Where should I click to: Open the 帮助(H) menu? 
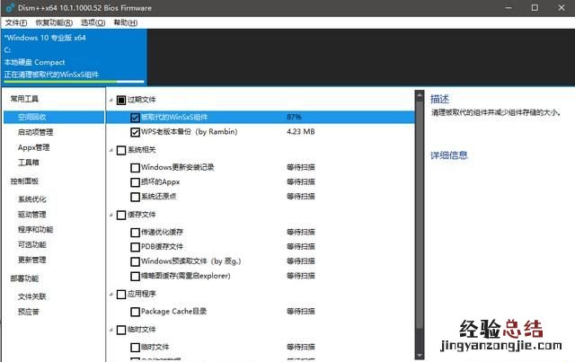126,22
